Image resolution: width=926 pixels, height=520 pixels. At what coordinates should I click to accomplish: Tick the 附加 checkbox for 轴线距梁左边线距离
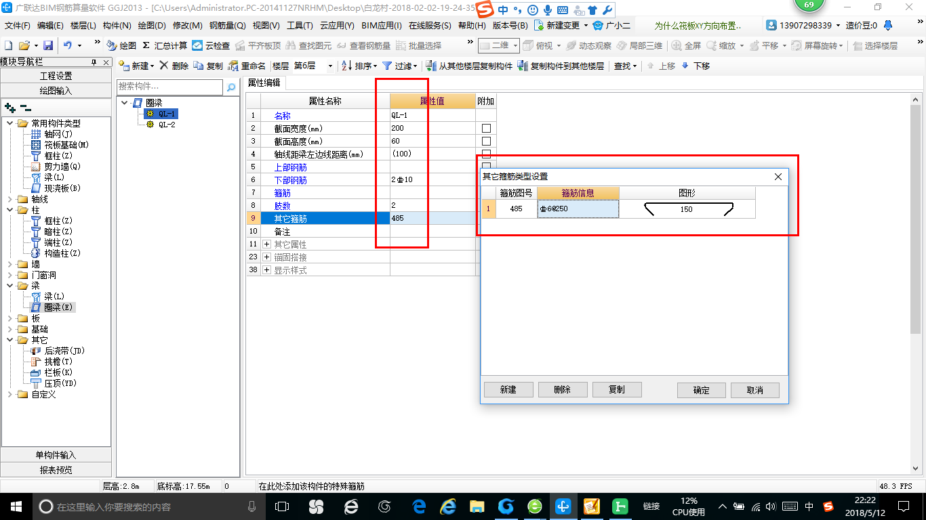pos(486,154)
